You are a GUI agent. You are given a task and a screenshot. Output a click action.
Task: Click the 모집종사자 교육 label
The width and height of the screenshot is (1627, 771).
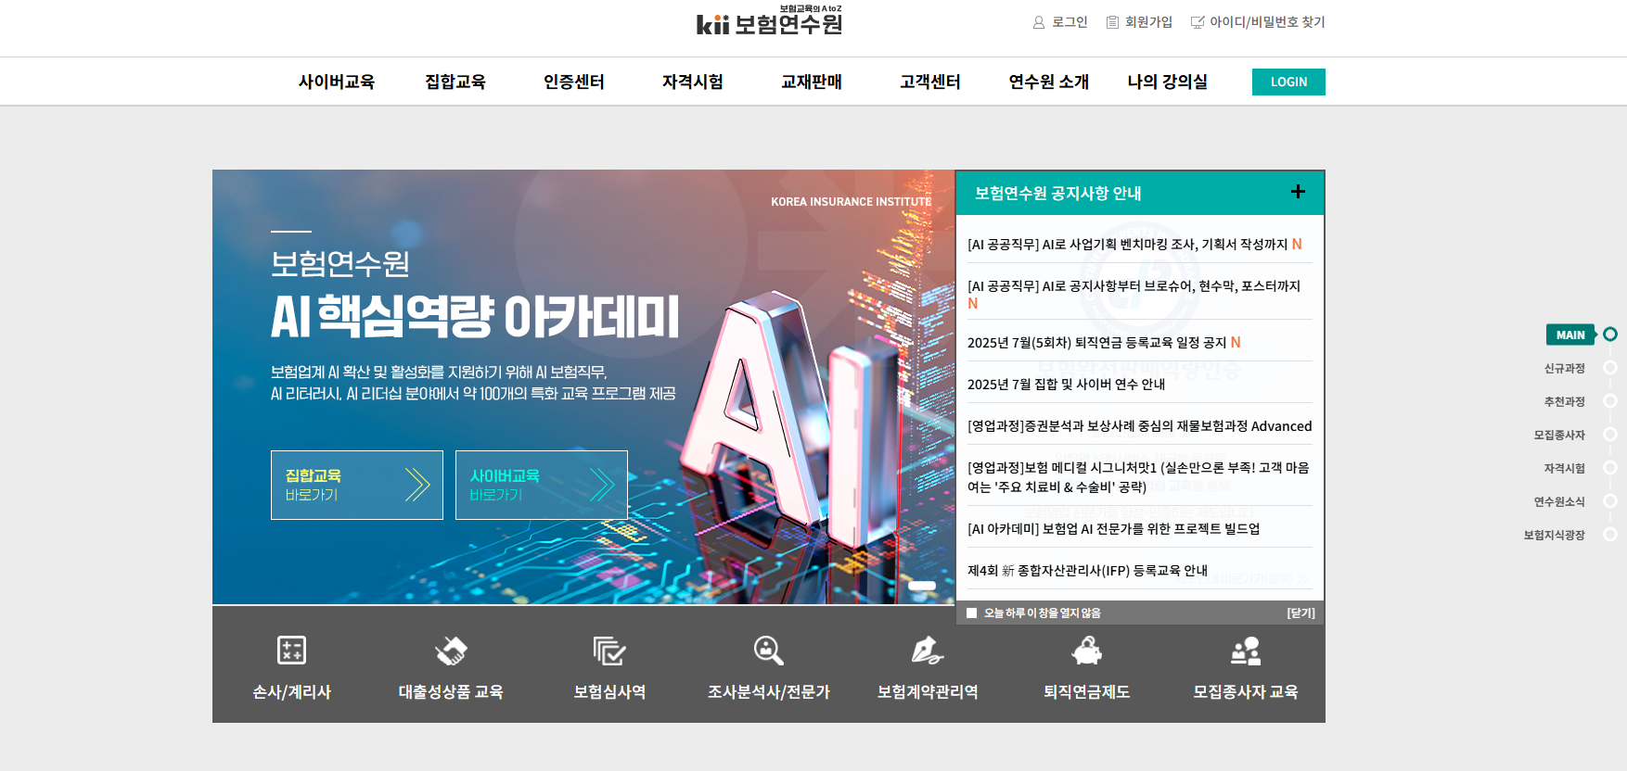[x=1246, y=692]
